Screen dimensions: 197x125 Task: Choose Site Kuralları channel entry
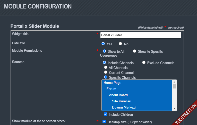122,101
